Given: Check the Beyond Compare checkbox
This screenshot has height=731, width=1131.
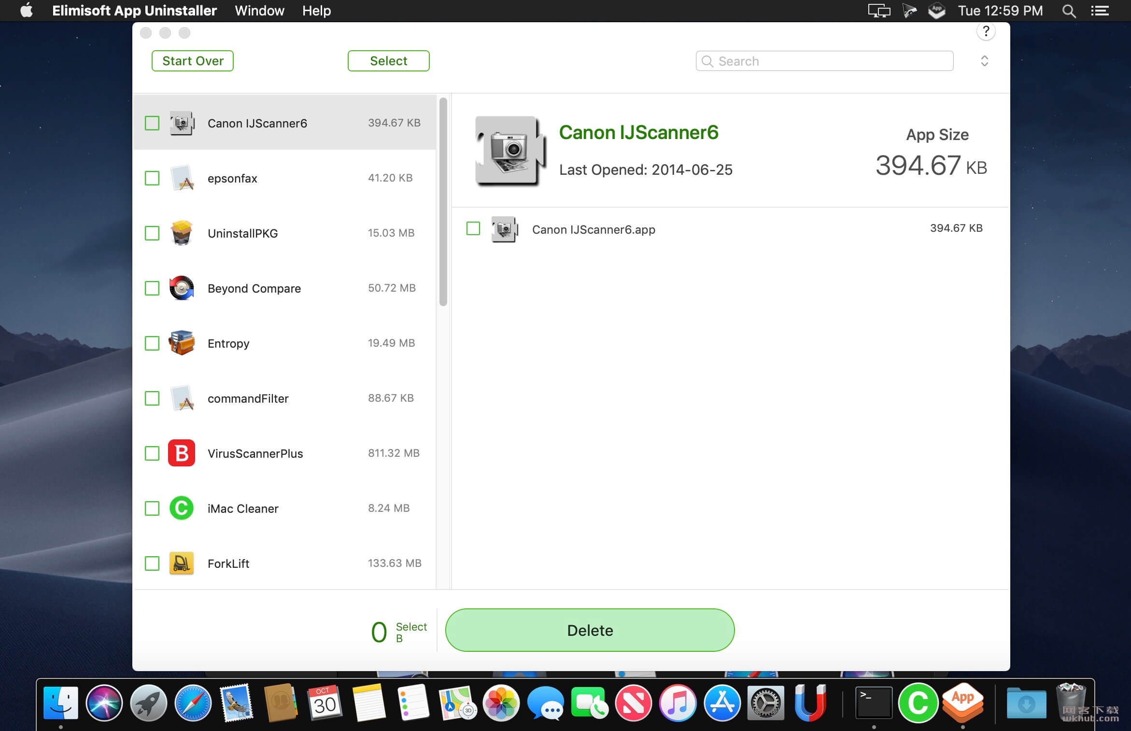Looking at the screenshot, I should click(x=152, y=288).
